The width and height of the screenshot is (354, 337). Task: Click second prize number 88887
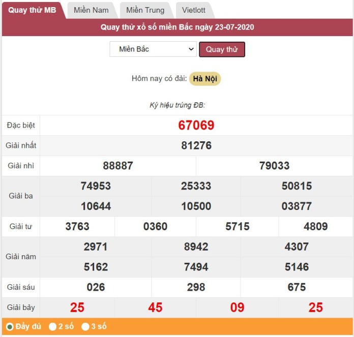117,166
